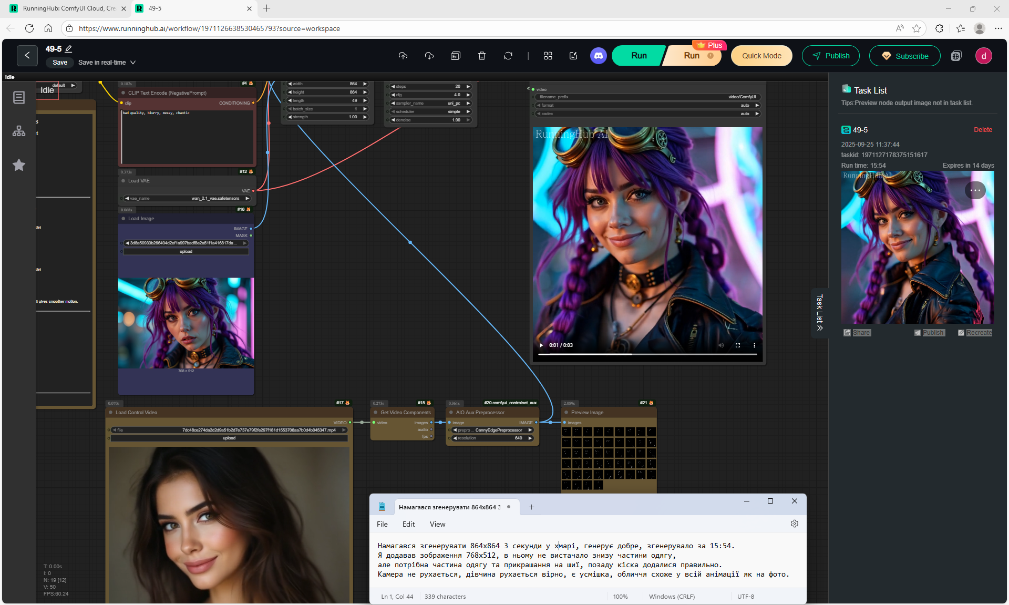Screen dimensions: 1009x605
Task: Open the node tree sidebar icon
Action: pos(19,131)
